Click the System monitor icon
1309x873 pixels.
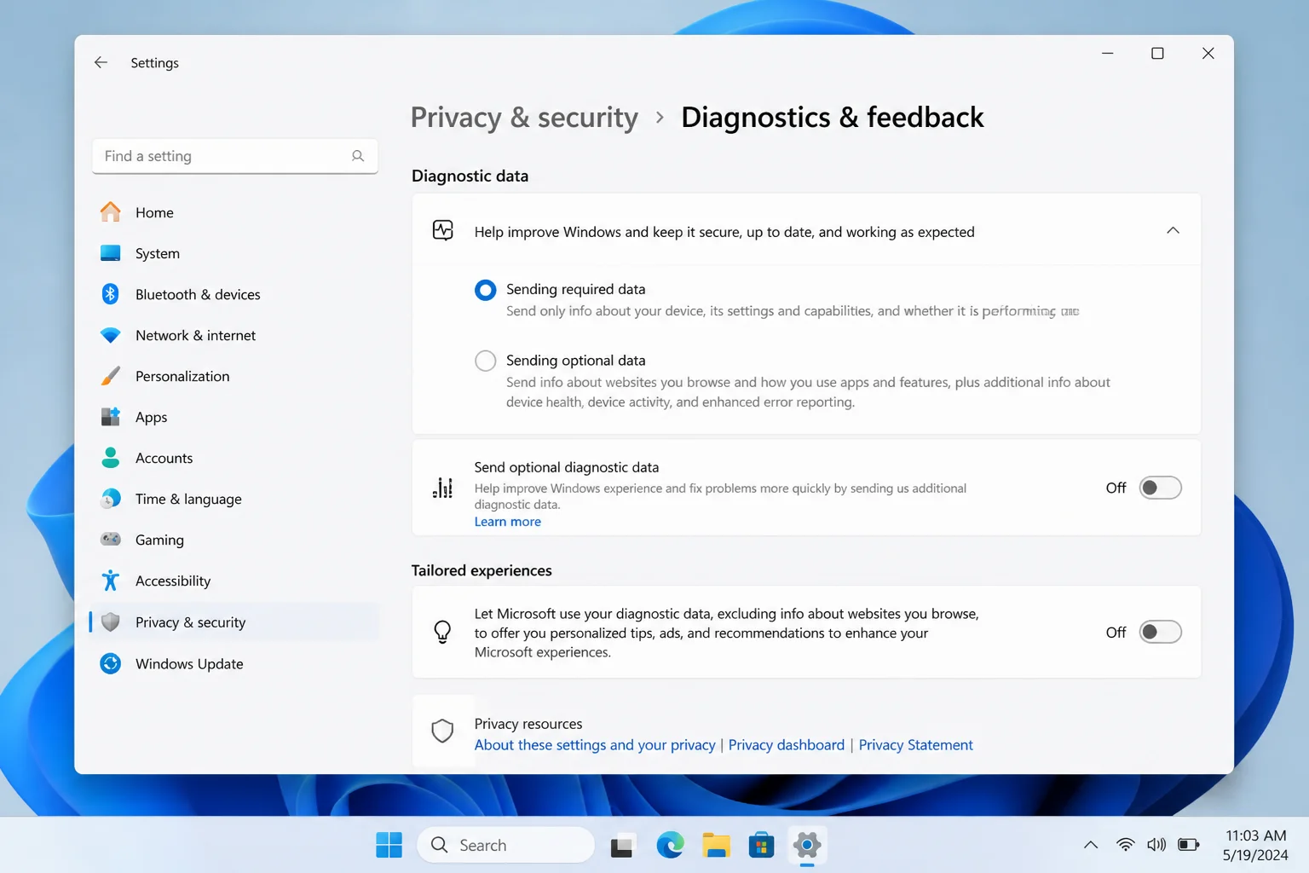point(110,253)
